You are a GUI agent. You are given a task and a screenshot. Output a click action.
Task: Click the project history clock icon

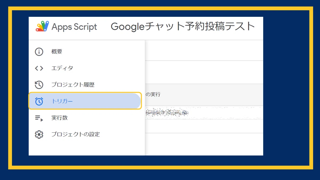(39, 85)
